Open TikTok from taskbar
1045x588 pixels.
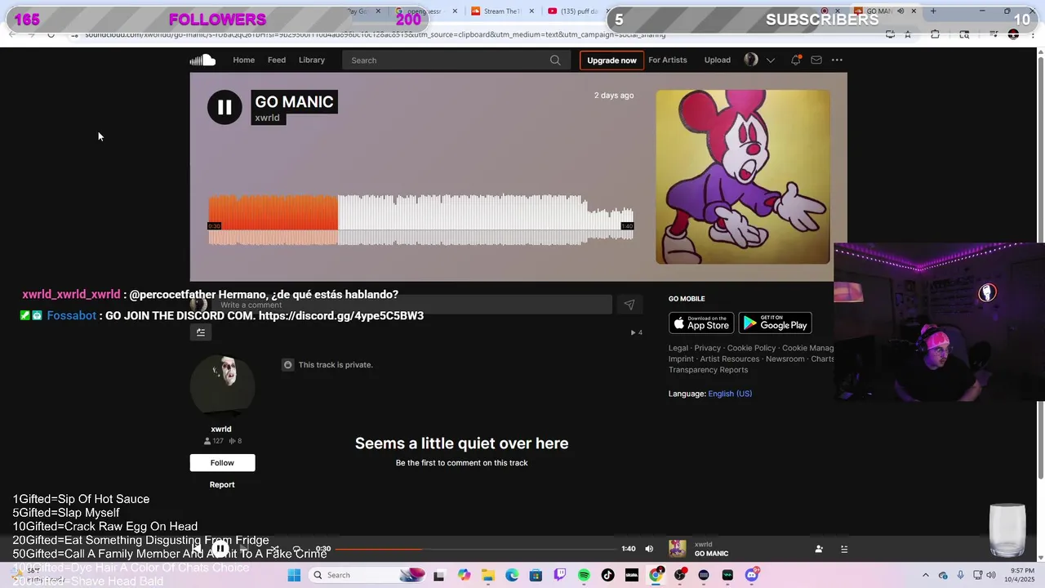(x=607, y=575)
